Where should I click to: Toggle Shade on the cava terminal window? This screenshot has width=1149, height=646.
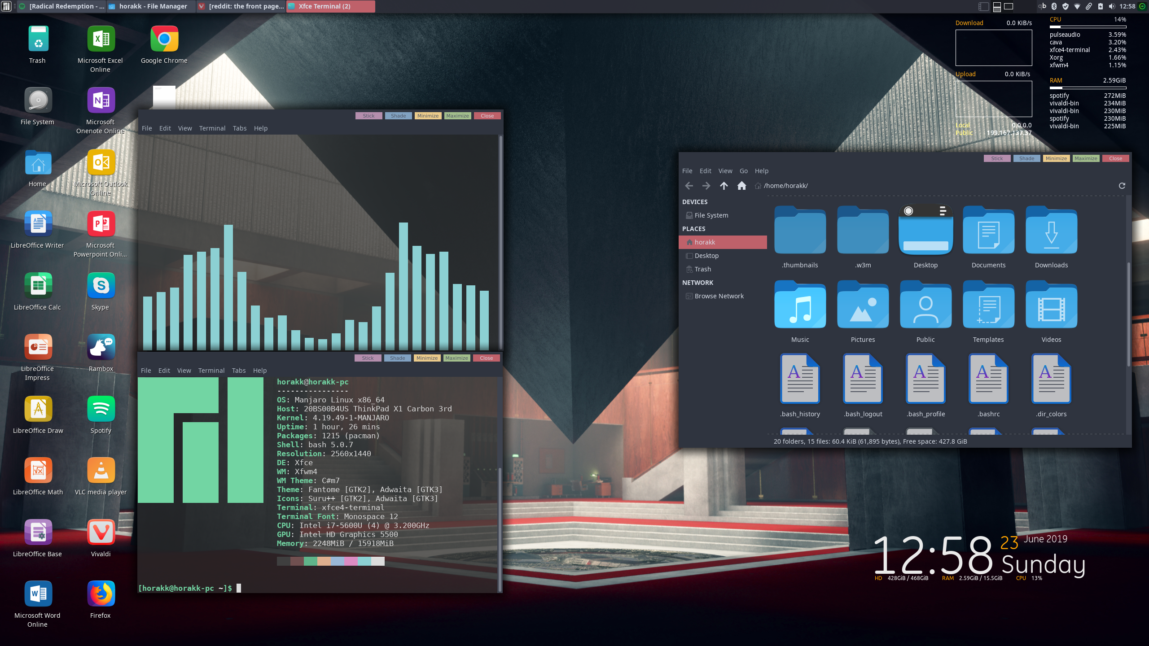[398, 116]
